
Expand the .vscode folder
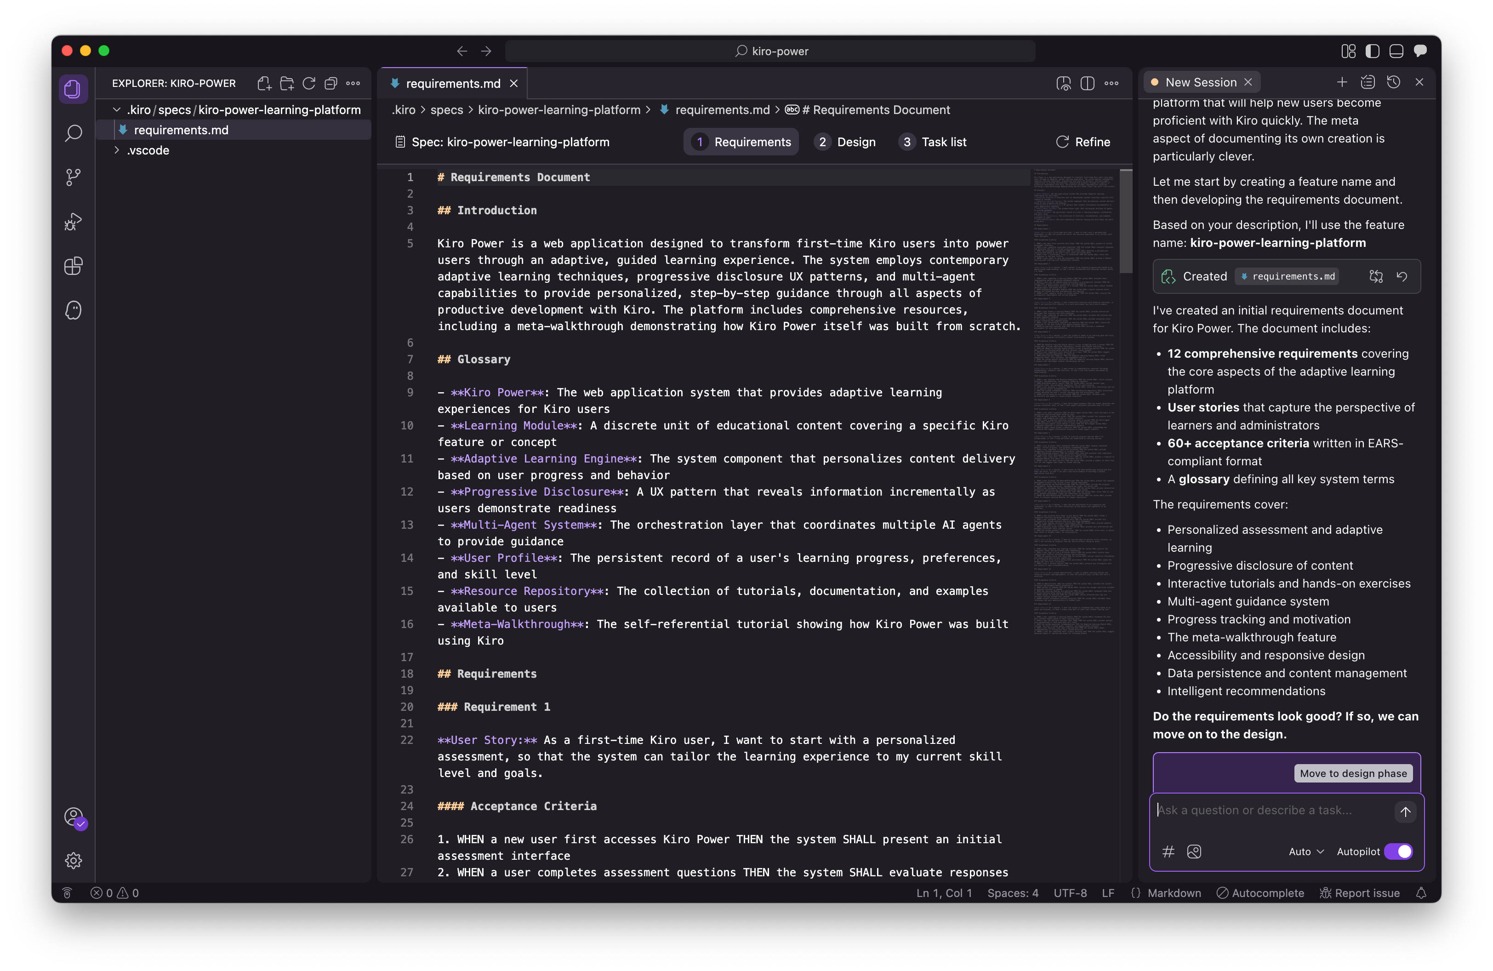(x=148, y=150)
